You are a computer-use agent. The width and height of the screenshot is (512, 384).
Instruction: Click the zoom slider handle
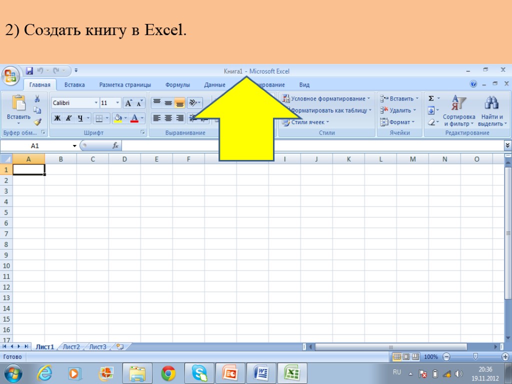[x=475, y=356]
